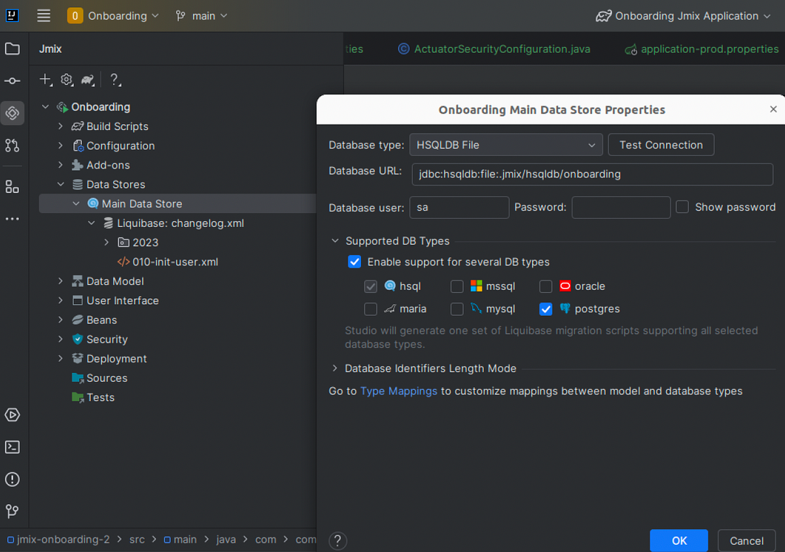This screenshot has height=552, width=785.
Task: Check the mysql database type checkbox
Action: [457, 309]
